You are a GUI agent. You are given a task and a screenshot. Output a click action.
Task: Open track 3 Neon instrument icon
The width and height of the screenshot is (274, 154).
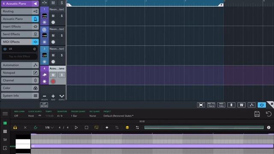coord(45,55)
